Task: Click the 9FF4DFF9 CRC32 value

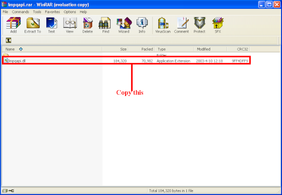Action: pos(240,61)
